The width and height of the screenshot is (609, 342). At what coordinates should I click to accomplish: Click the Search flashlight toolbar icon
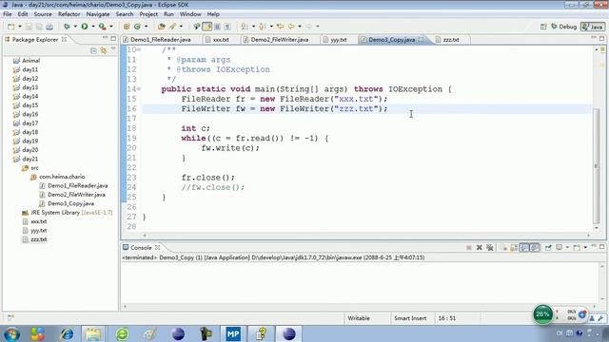(x=172, y=27)
